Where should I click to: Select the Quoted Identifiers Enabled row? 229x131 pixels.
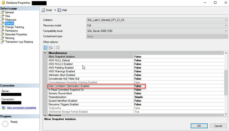click(136, 101)
